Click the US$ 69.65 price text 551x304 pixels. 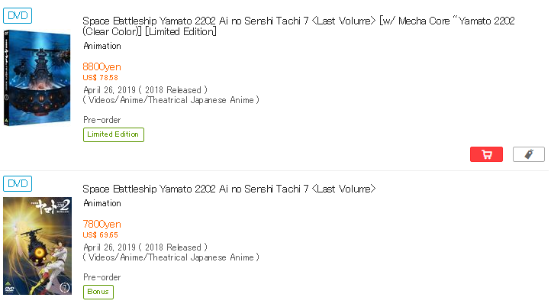[101, 235]
